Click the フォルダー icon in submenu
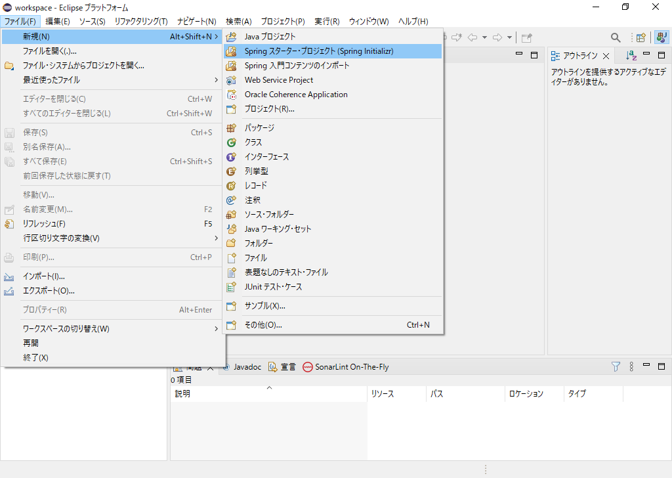 coord(232,243)
